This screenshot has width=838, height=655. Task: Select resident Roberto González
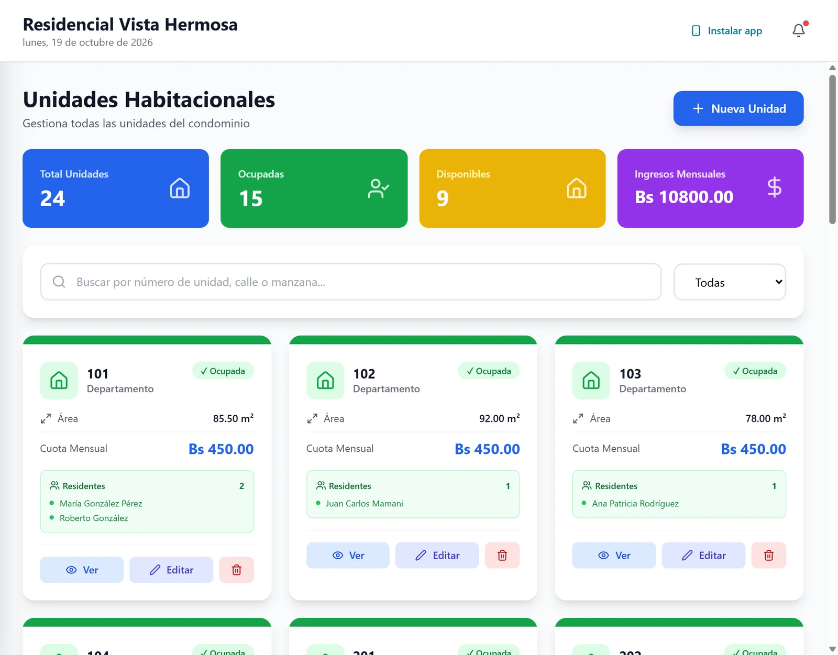point(94,518)
